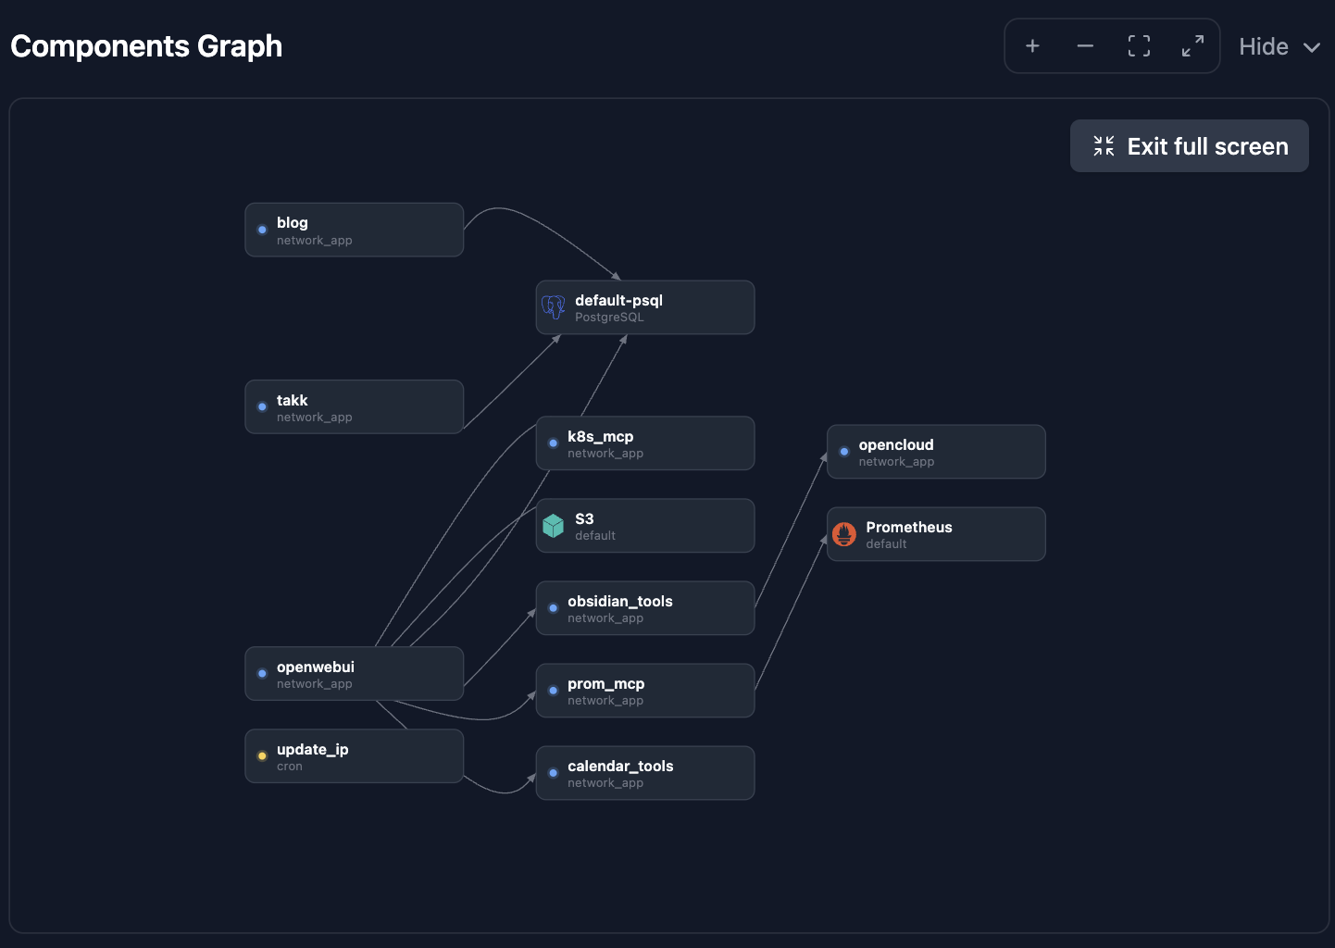The width and height of the screenshot is (1335, 948).
Task: Click the S3 teal cube icon
Action: 554,526
